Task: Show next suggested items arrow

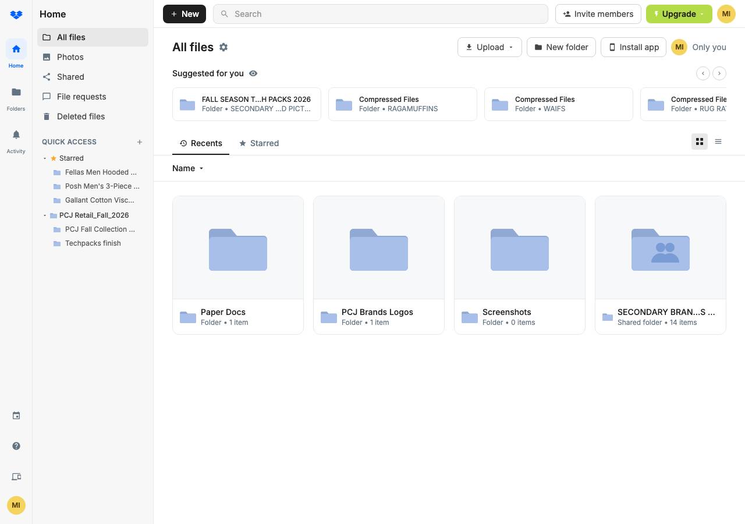Action: click(x=719, y=73)
